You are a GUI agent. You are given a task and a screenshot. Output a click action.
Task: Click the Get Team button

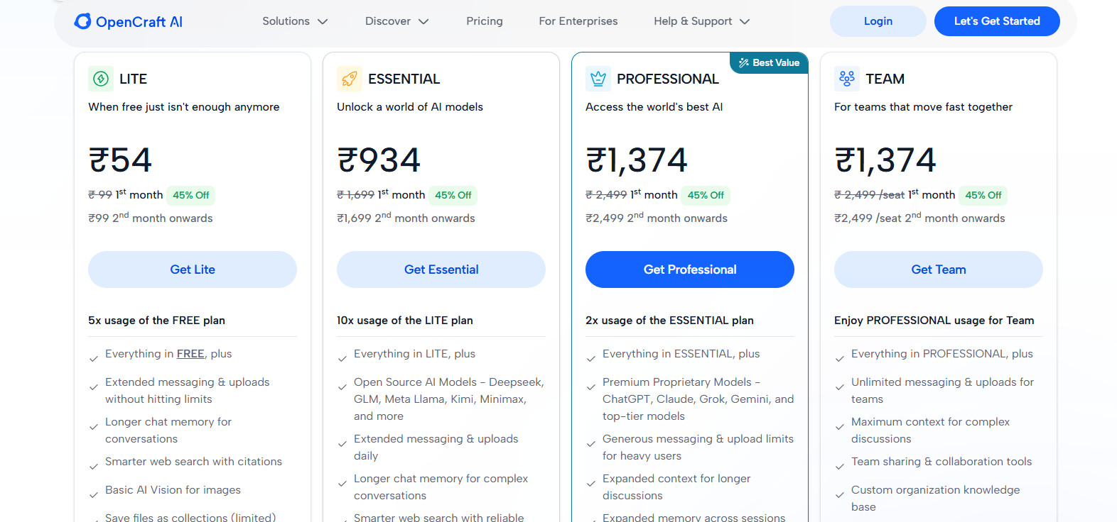(938, 270)
